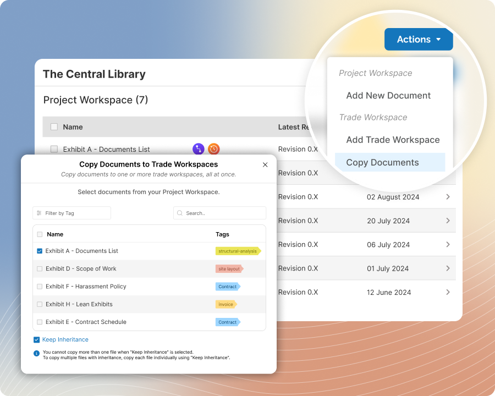Screen dimensions: 495x396
Task: Toggle the Keep Inheritance checkbox
Action: coord(37,340)
